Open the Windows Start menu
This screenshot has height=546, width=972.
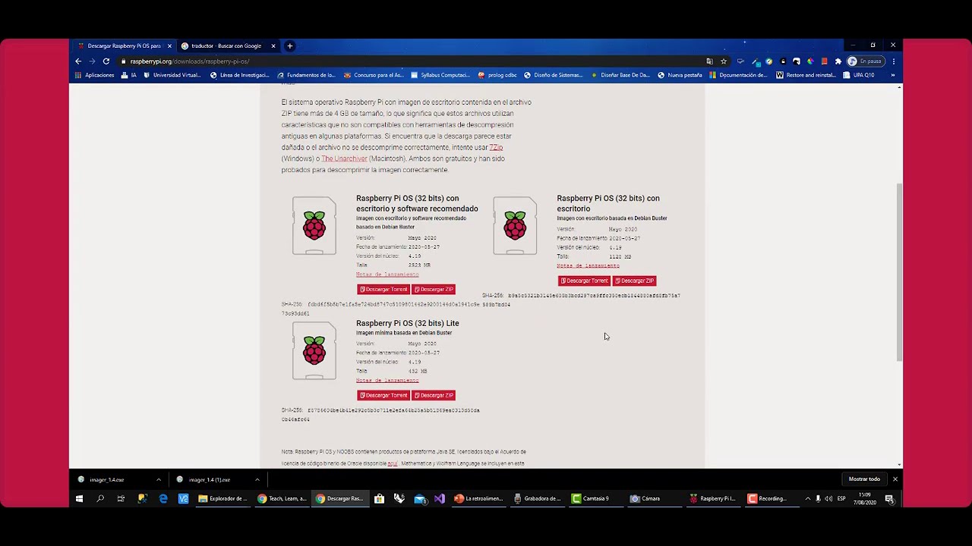[x=79, y=499]
